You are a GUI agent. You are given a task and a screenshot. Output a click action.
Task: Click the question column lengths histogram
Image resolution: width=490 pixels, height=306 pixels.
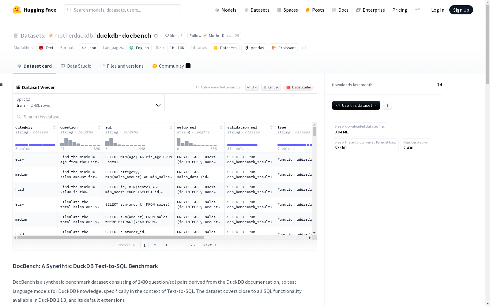coord(80,141)
